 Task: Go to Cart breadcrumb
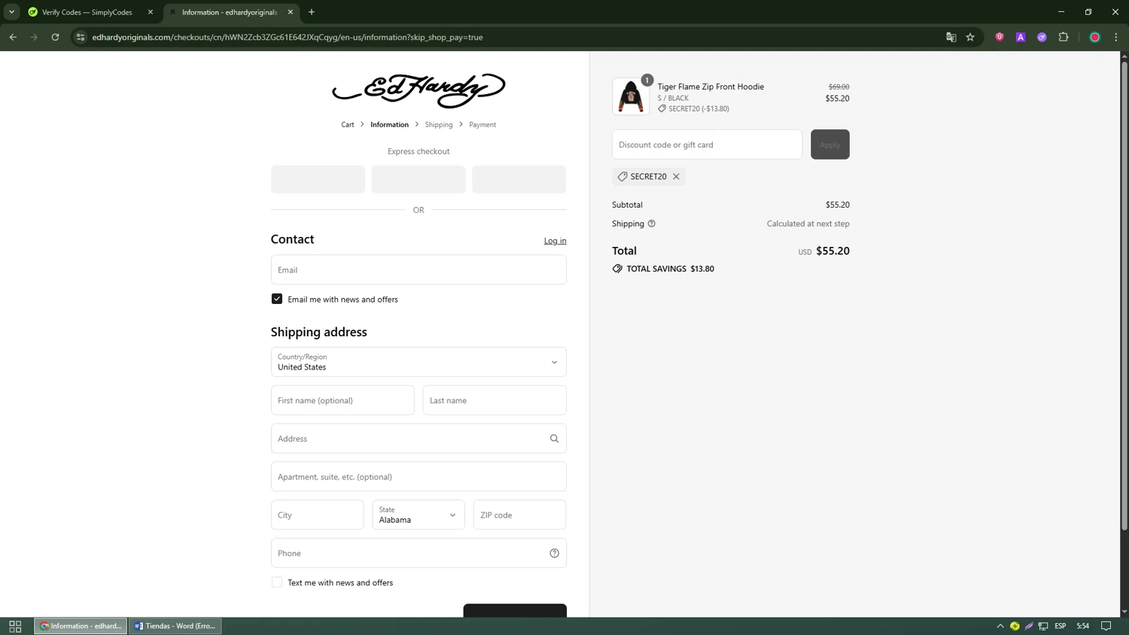(x=348, y=125)
